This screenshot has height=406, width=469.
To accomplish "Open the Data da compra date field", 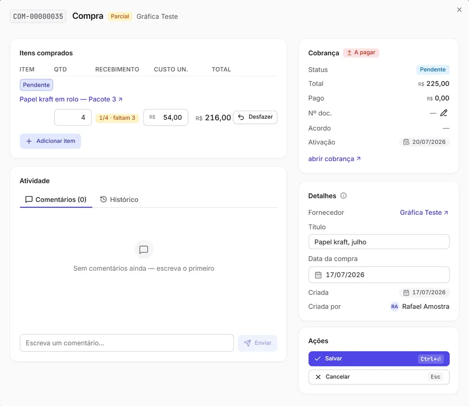I will pyautogui.click(x=379, y=275).
